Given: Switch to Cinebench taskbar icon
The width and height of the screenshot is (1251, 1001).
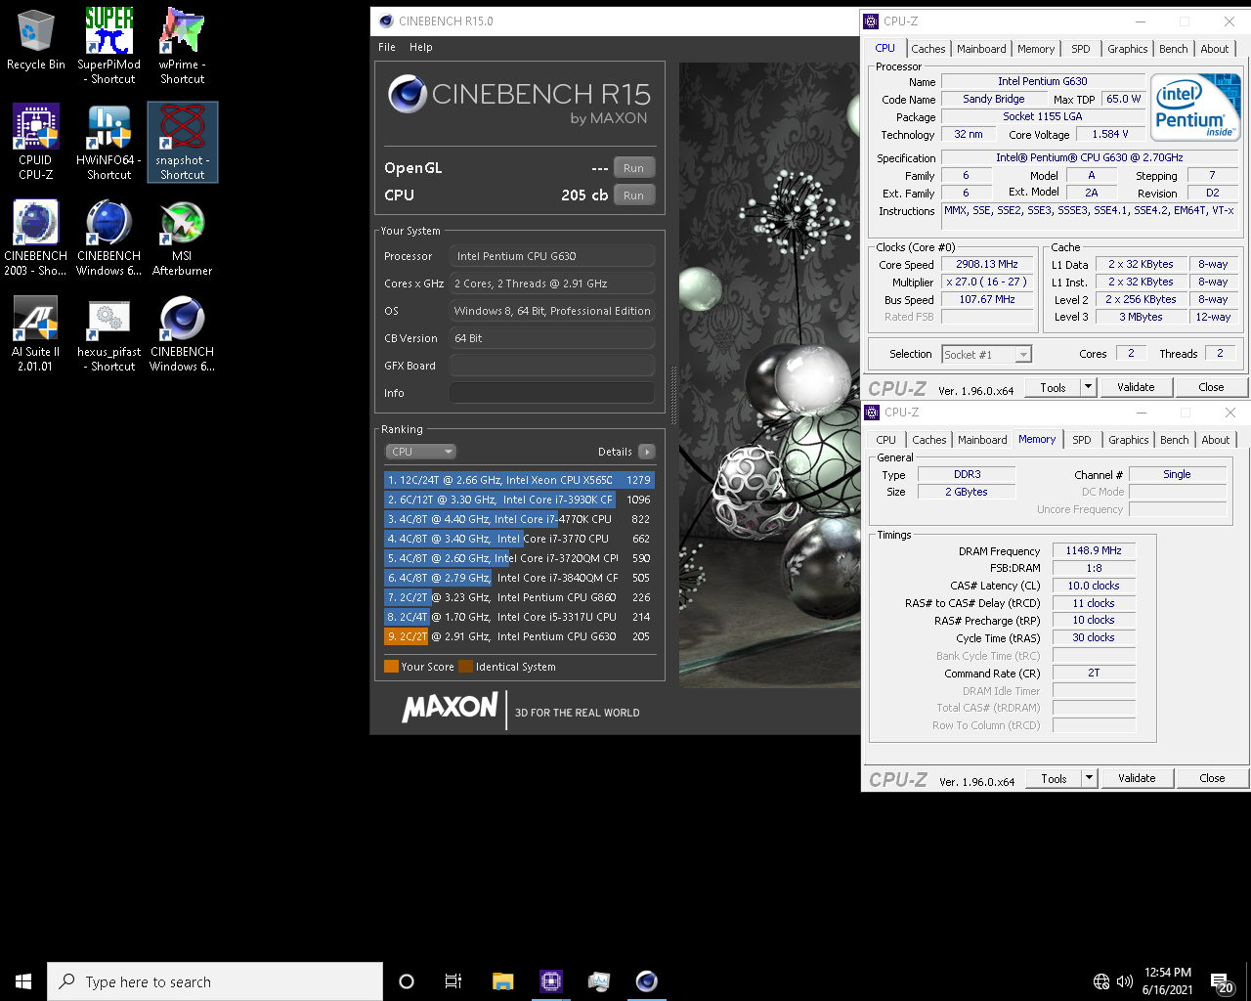Looking at the screenshot, I should pyautogui.click(x=646, y=981).
